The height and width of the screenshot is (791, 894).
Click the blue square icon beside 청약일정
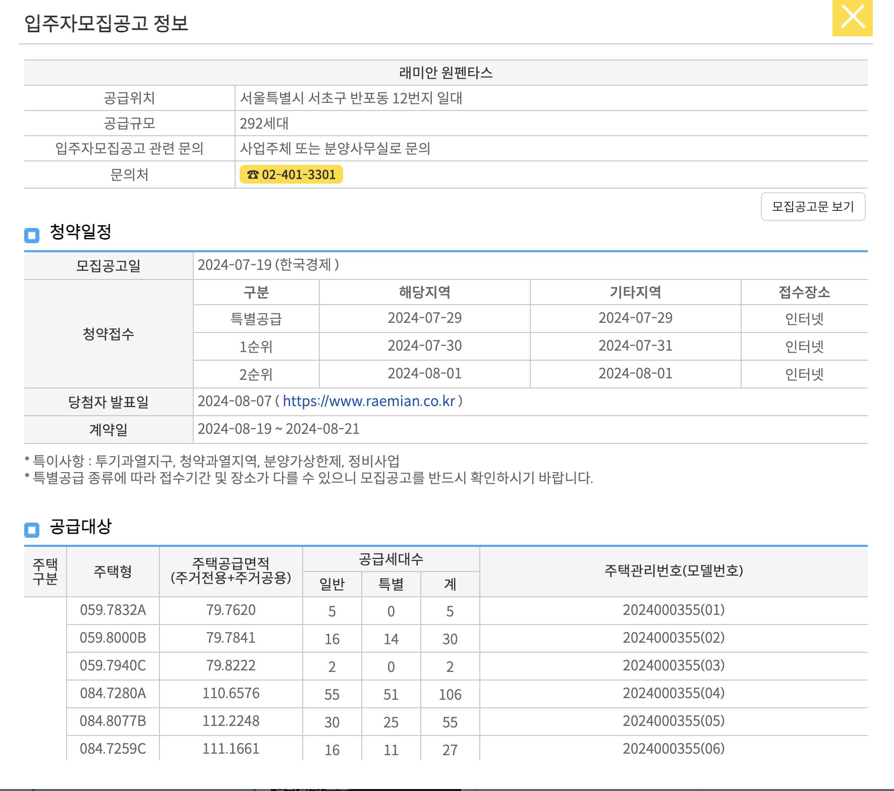click(x=32, y=235)
